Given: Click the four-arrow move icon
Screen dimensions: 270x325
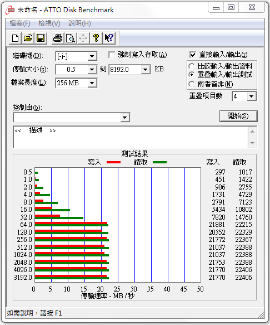Looking at the screenshot, I should [83, 38].
